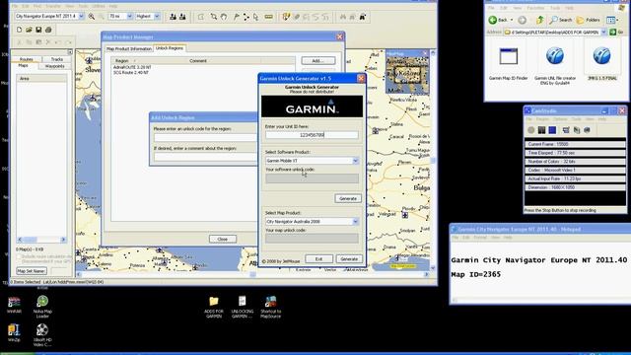Click the New document icon in MapSource

point(20,30)
